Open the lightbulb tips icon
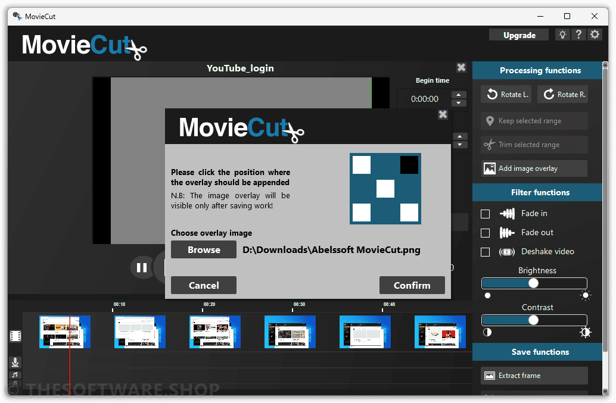Viewport: 616px width, 403px height. click(562, 35)
